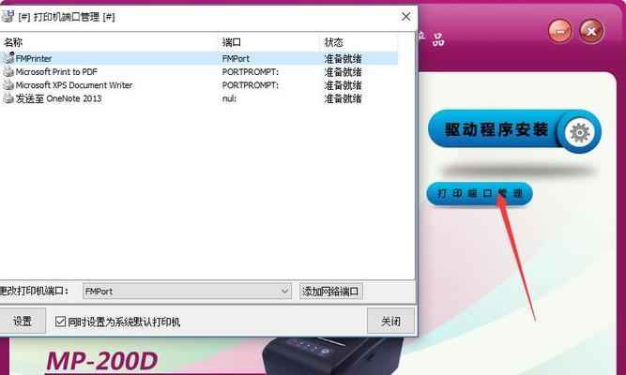Click PORTPROMPT: cell for Print to PDF
626x375 pixels.
coord(251,72)
